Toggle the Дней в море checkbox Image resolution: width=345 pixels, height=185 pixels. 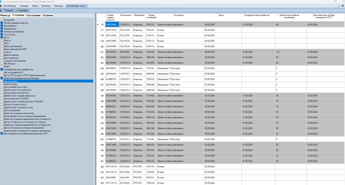(2, 84)
